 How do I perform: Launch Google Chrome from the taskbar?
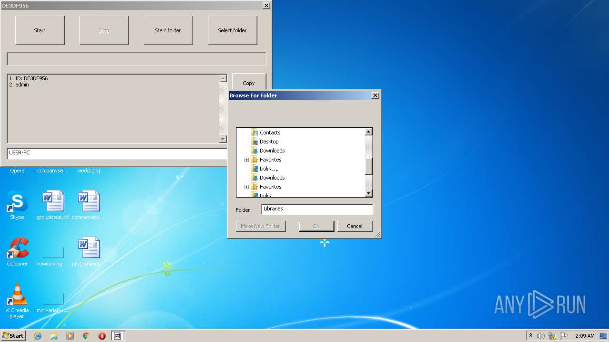(86, 336)
